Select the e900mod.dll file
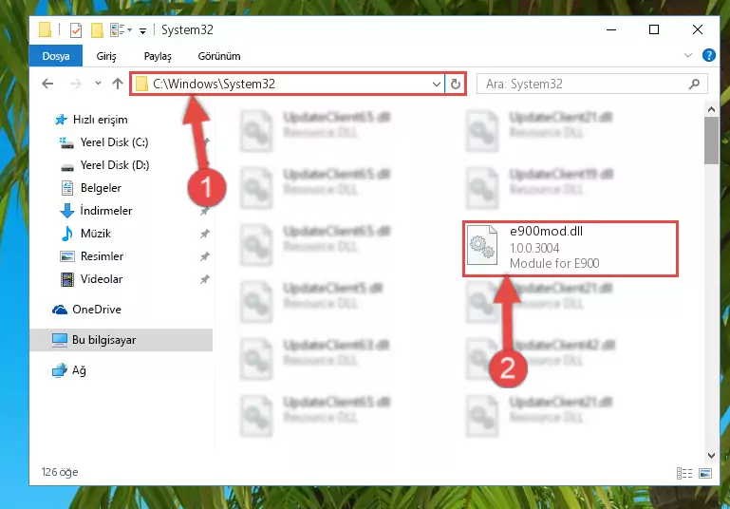This screenshot has width=730, height=509. click(x=571, y=249)
